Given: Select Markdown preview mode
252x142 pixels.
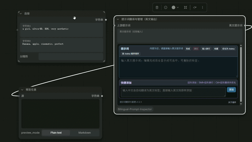Looking at the screenshot, I should [84, 133].
